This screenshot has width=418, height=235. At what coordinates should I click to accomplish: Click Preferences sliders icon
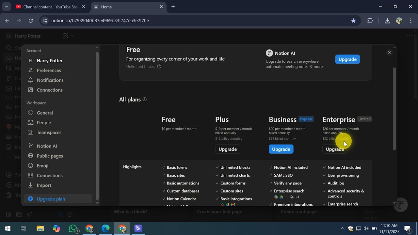tap(30, 70)
